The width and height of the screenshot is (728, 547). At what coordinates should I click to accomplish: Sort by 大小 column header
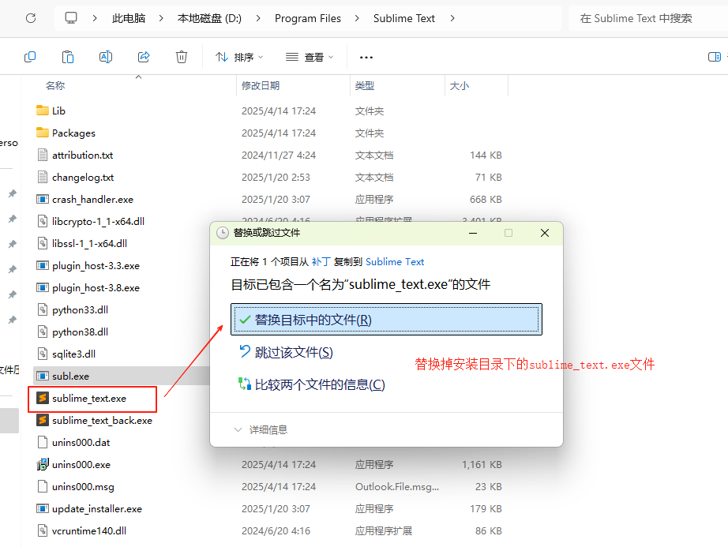pos(460,86)
